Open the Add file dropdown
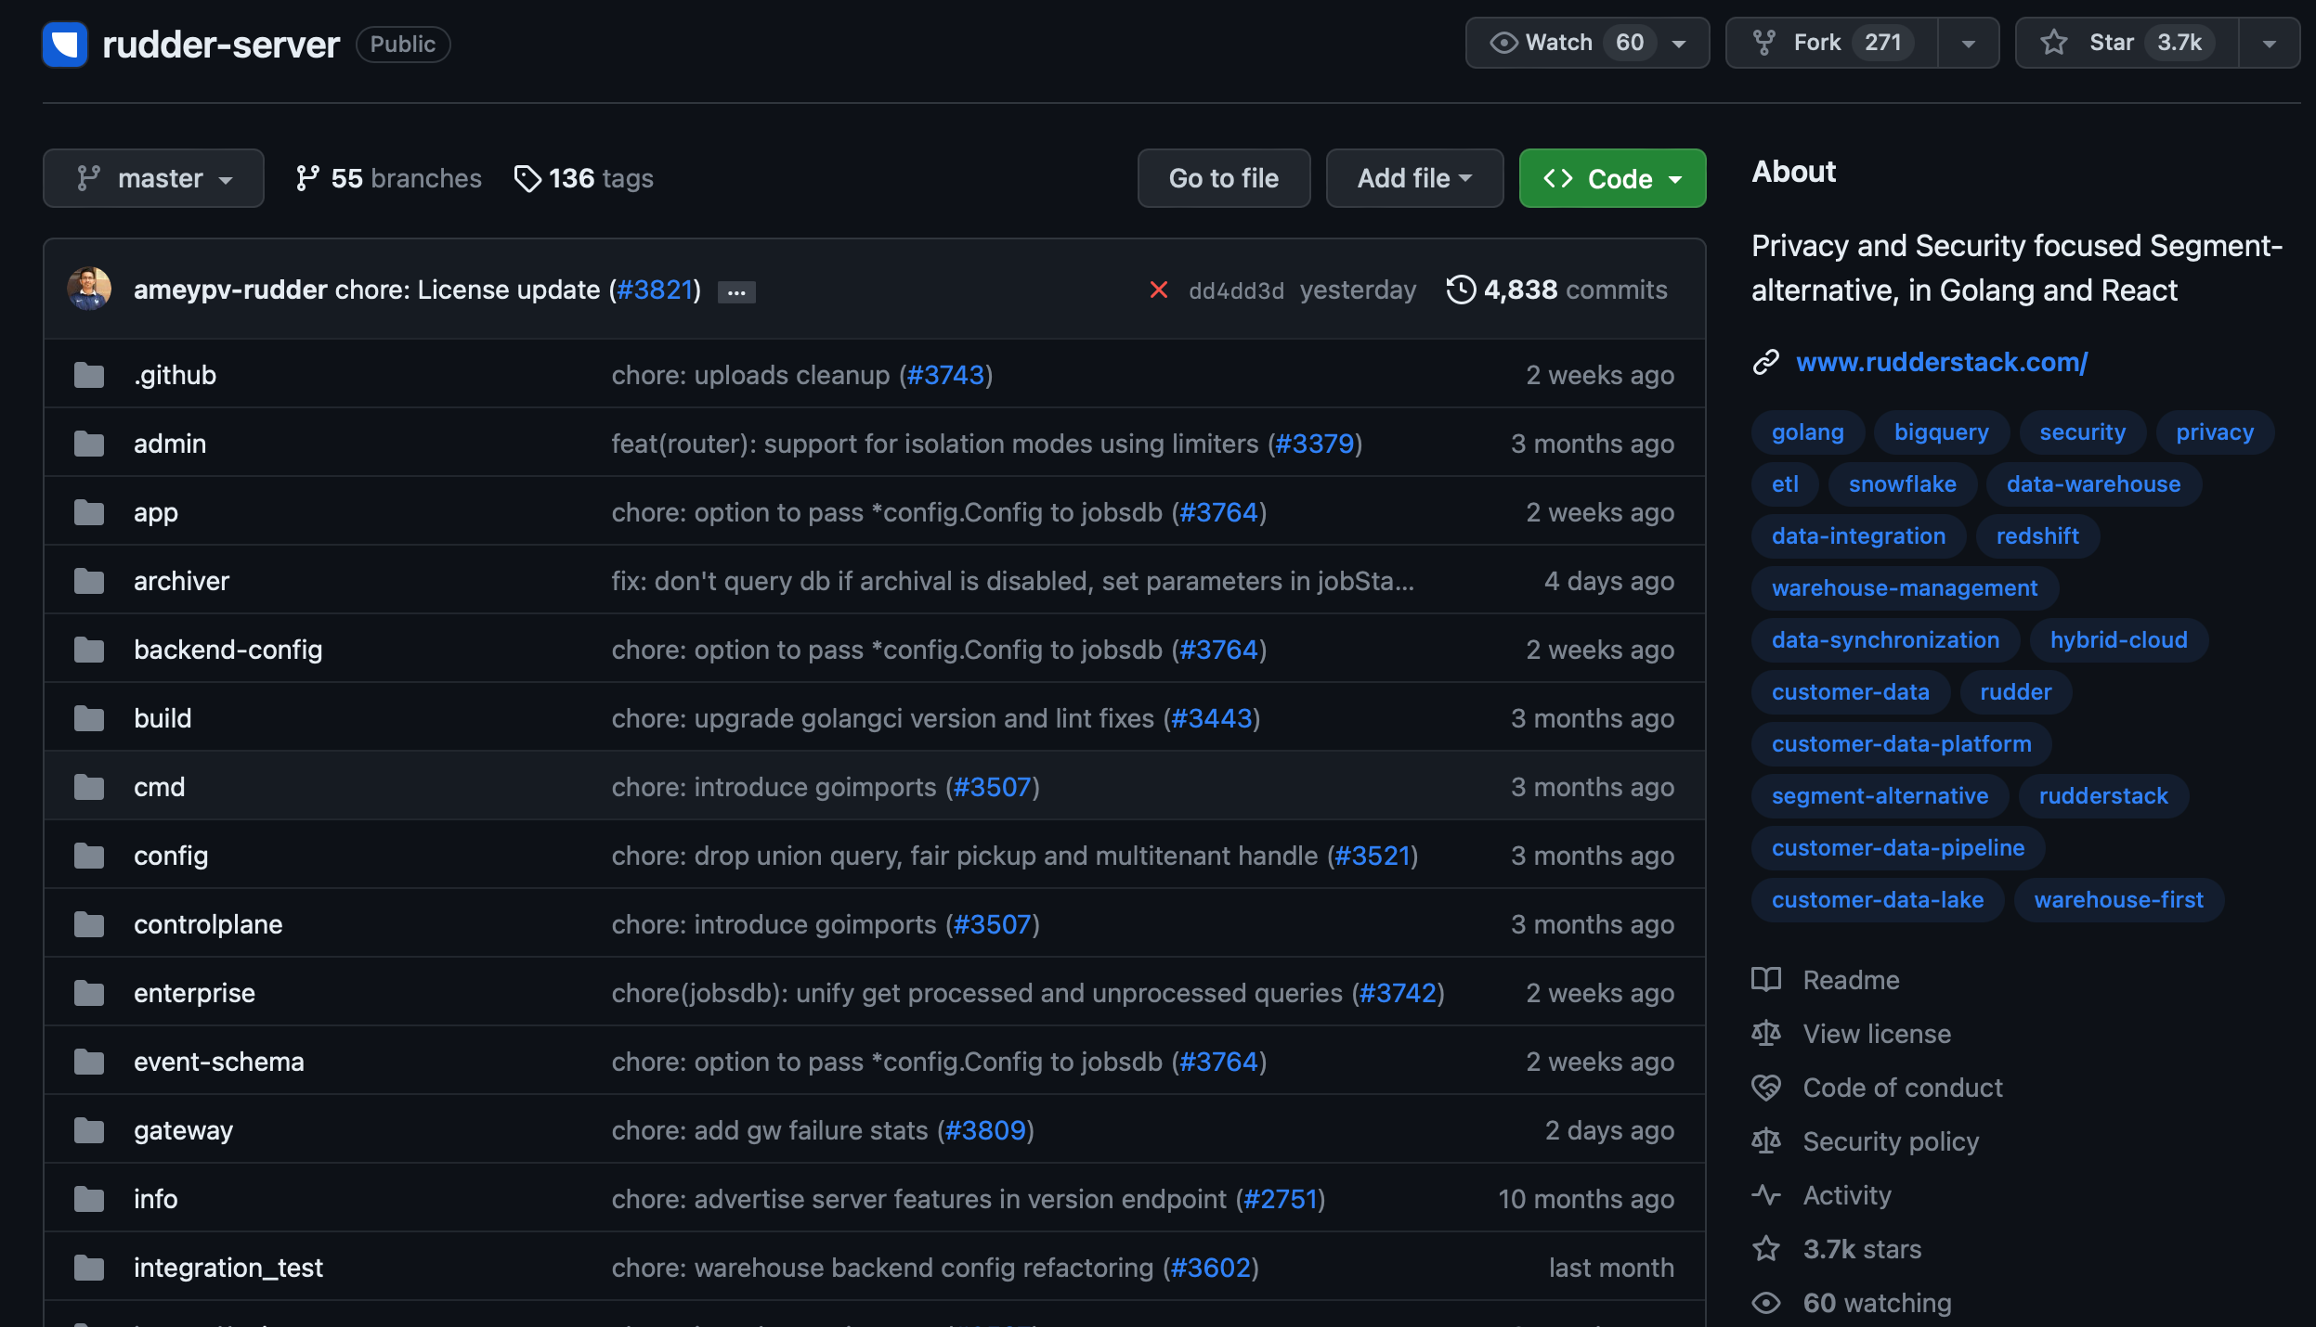The image size is (2316, 1327). pos(1413,178)
